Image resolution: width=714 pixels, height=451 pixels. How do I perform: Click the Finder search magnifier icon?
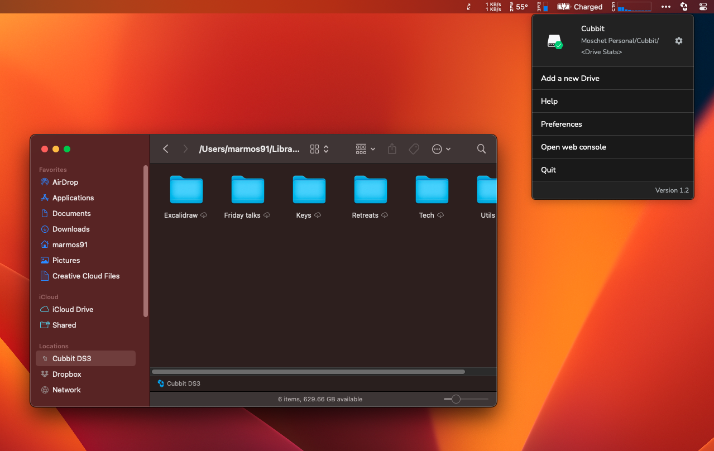tap(481, 149)
